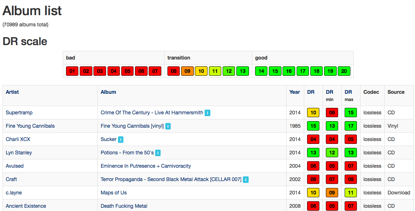Click DR scale red swatch 04
The width and height of the screenshot is (415, 211).
tap(114, 71)
